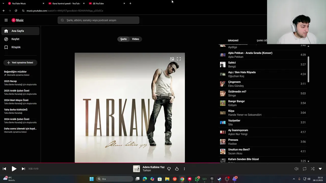Seek on the red playback progress bar
Image resolution: width=326 pixels, height=183 pixels.
pos(163,163)
